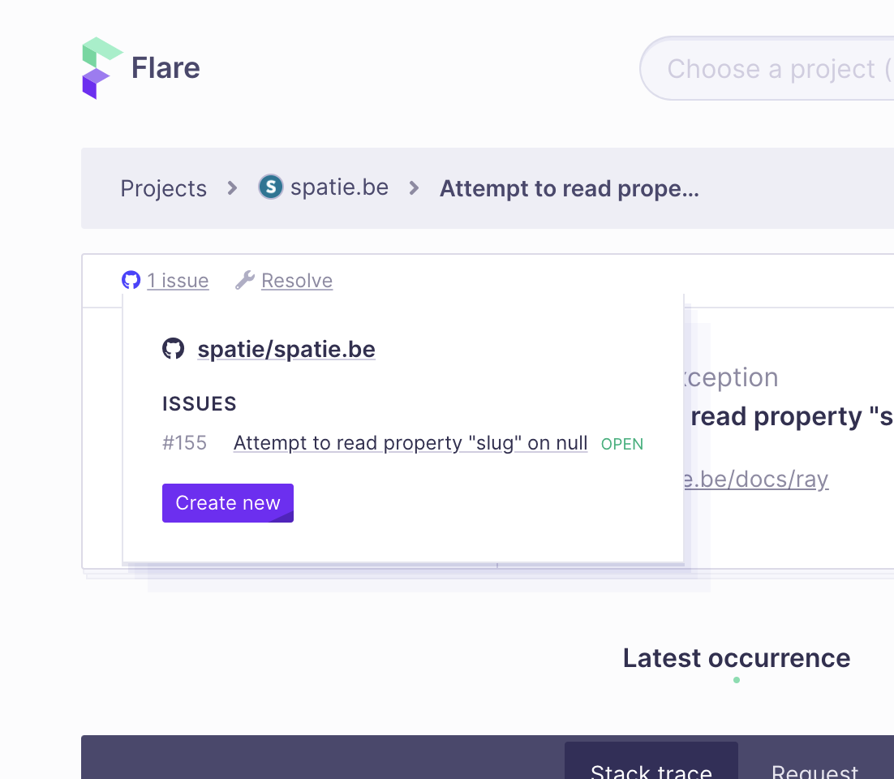
Task: Click the chevron after spatie.be breadcrumb
Action: [415, 187]
